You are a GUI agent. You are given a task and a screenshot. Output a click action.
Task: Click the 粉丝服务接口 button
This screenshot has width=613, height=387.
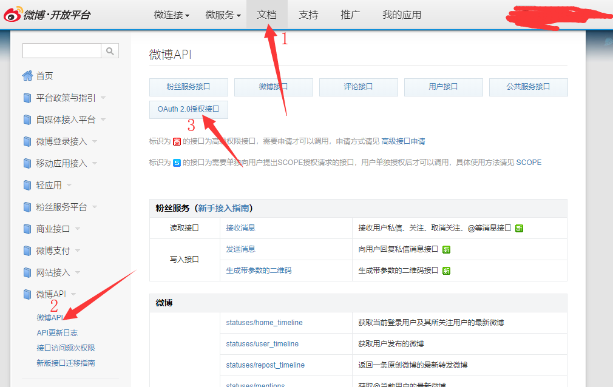(x=188, y=87)
